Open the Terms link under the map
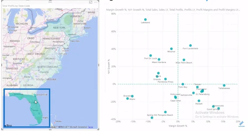248x131 pixels. pyautogui.click(x=90, y=127)
